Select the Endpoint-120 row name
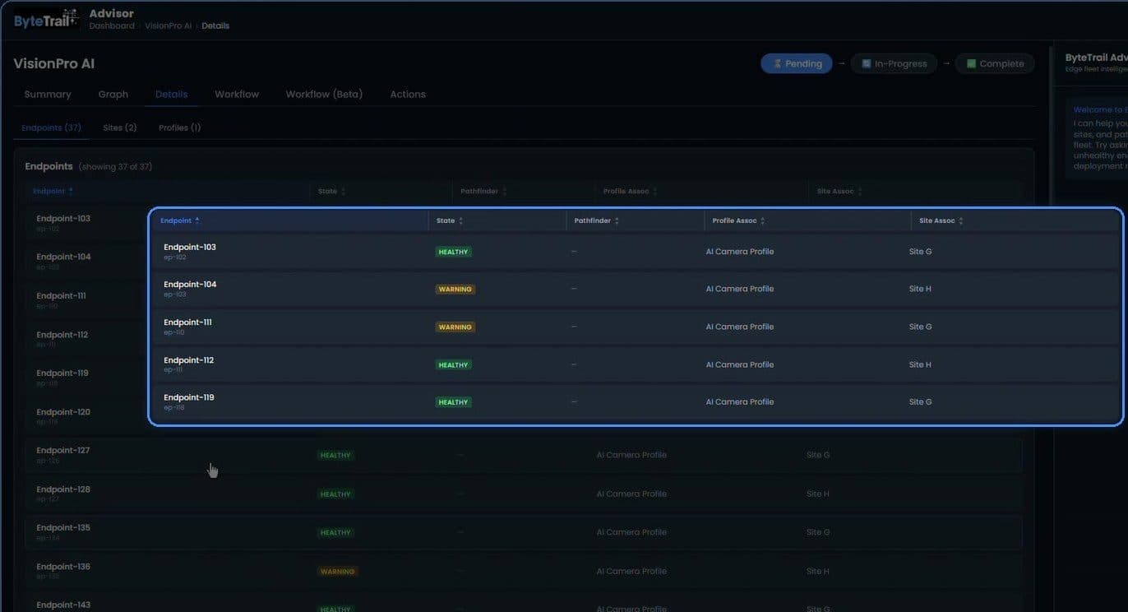 click(63, 412)
